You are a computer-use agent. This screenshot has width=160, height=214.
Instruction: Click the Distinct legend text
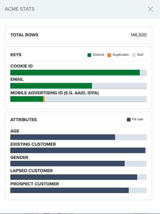click(x=98, y=55)
